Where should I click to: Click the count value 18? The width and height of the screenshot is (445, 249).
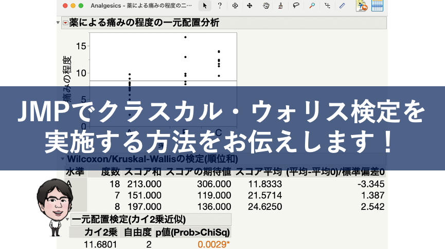115,184
